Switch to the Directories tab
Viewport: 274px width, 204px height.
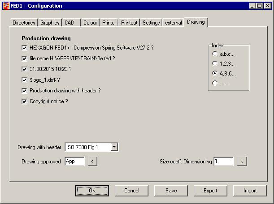(23, 23)
